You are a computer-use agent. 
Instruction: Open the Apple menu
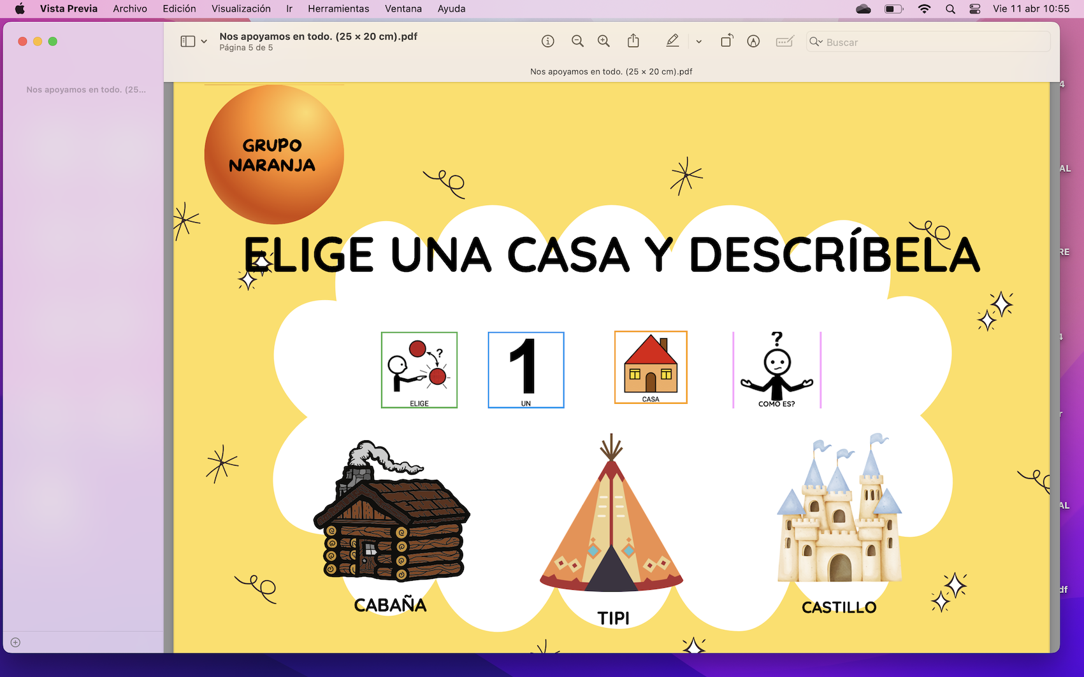(x=19, y=9)
